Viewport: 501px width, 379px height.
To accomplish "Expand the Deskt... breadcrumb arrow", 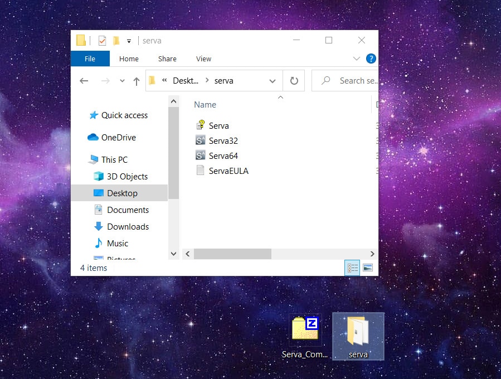I will pyautogui.click(x=207, y=80).
